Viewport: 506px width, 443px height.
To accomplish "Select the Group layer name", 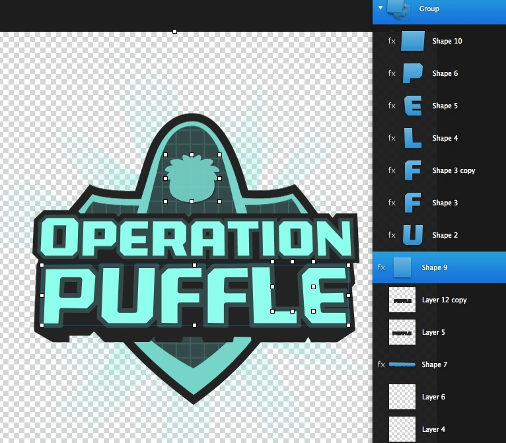I will coord(429,9).
